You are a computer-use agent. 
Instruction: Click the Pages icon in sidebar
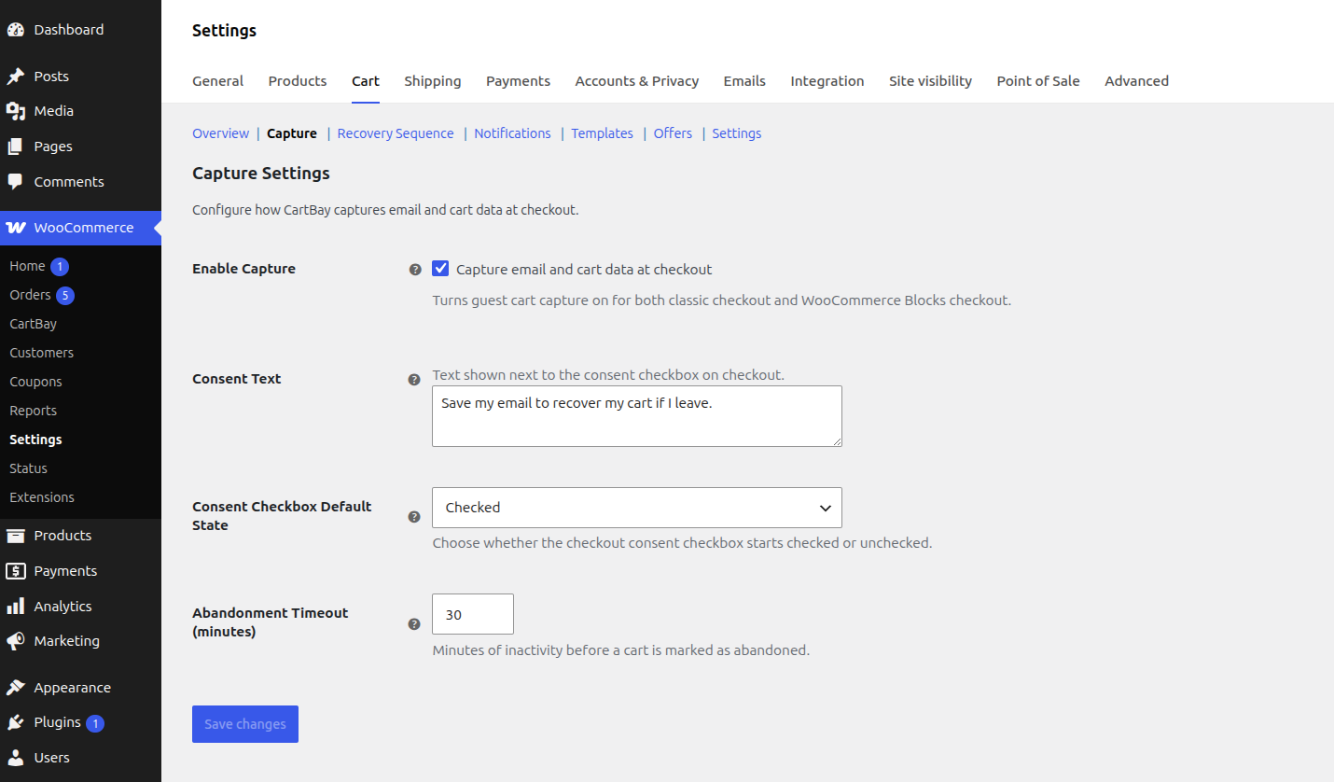pos(15,147)
